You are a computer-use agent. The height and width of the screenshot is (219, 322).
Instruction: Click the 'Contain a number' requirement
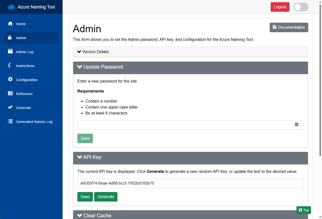(101, 101)
